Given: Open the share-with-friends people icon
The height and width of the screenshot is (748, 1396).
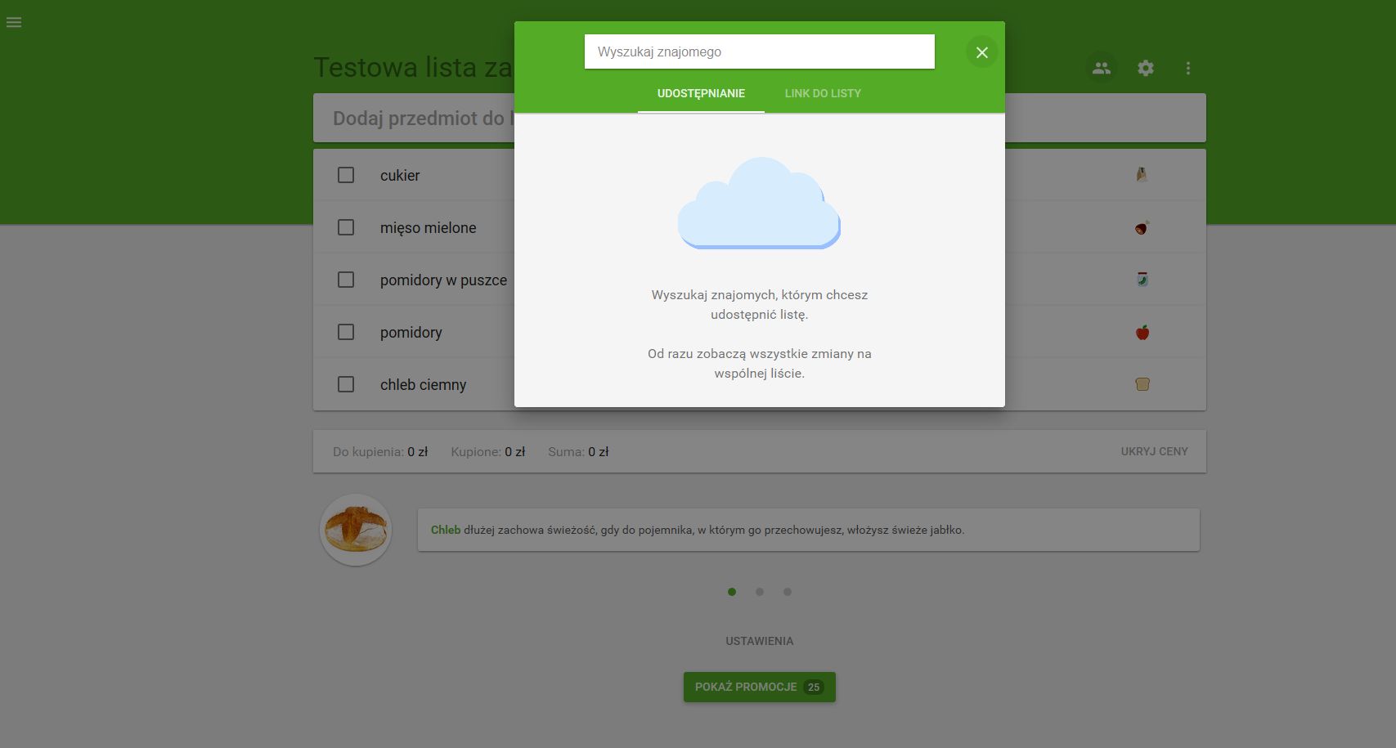Looking at the screenshot, I should click(1102, 68).
